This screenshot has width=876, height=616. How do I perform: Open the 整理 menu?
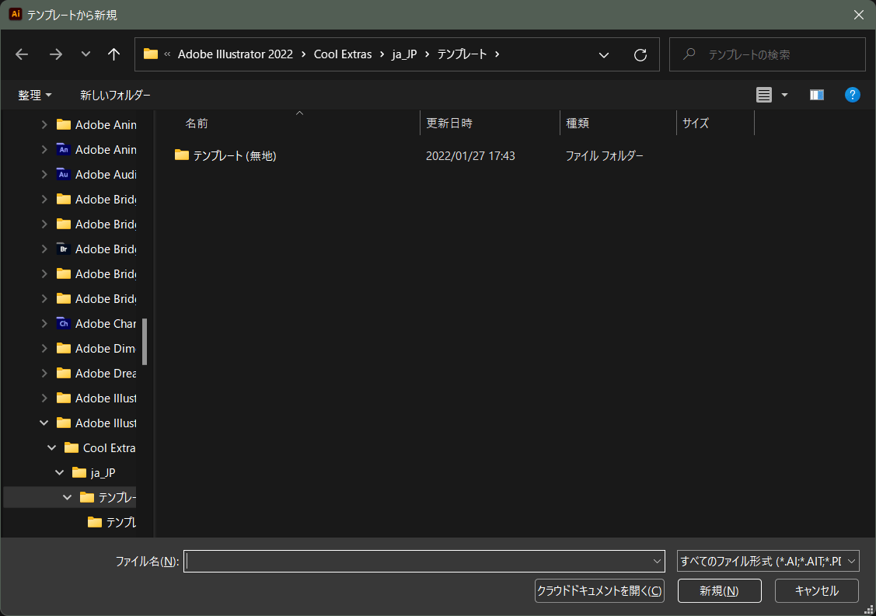pyautogui.click(x=34, y=96)
